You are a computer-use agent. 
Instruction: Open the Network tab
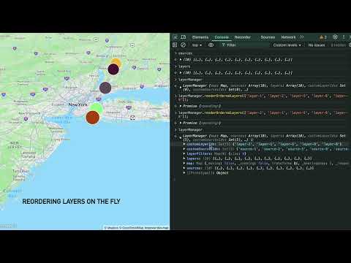tap(288, 37)
